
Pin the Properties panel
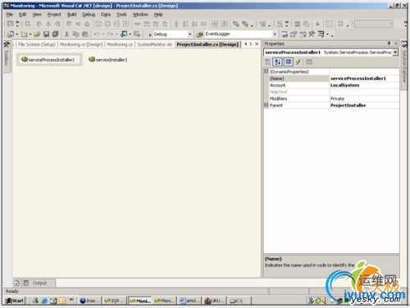[389, 43]
